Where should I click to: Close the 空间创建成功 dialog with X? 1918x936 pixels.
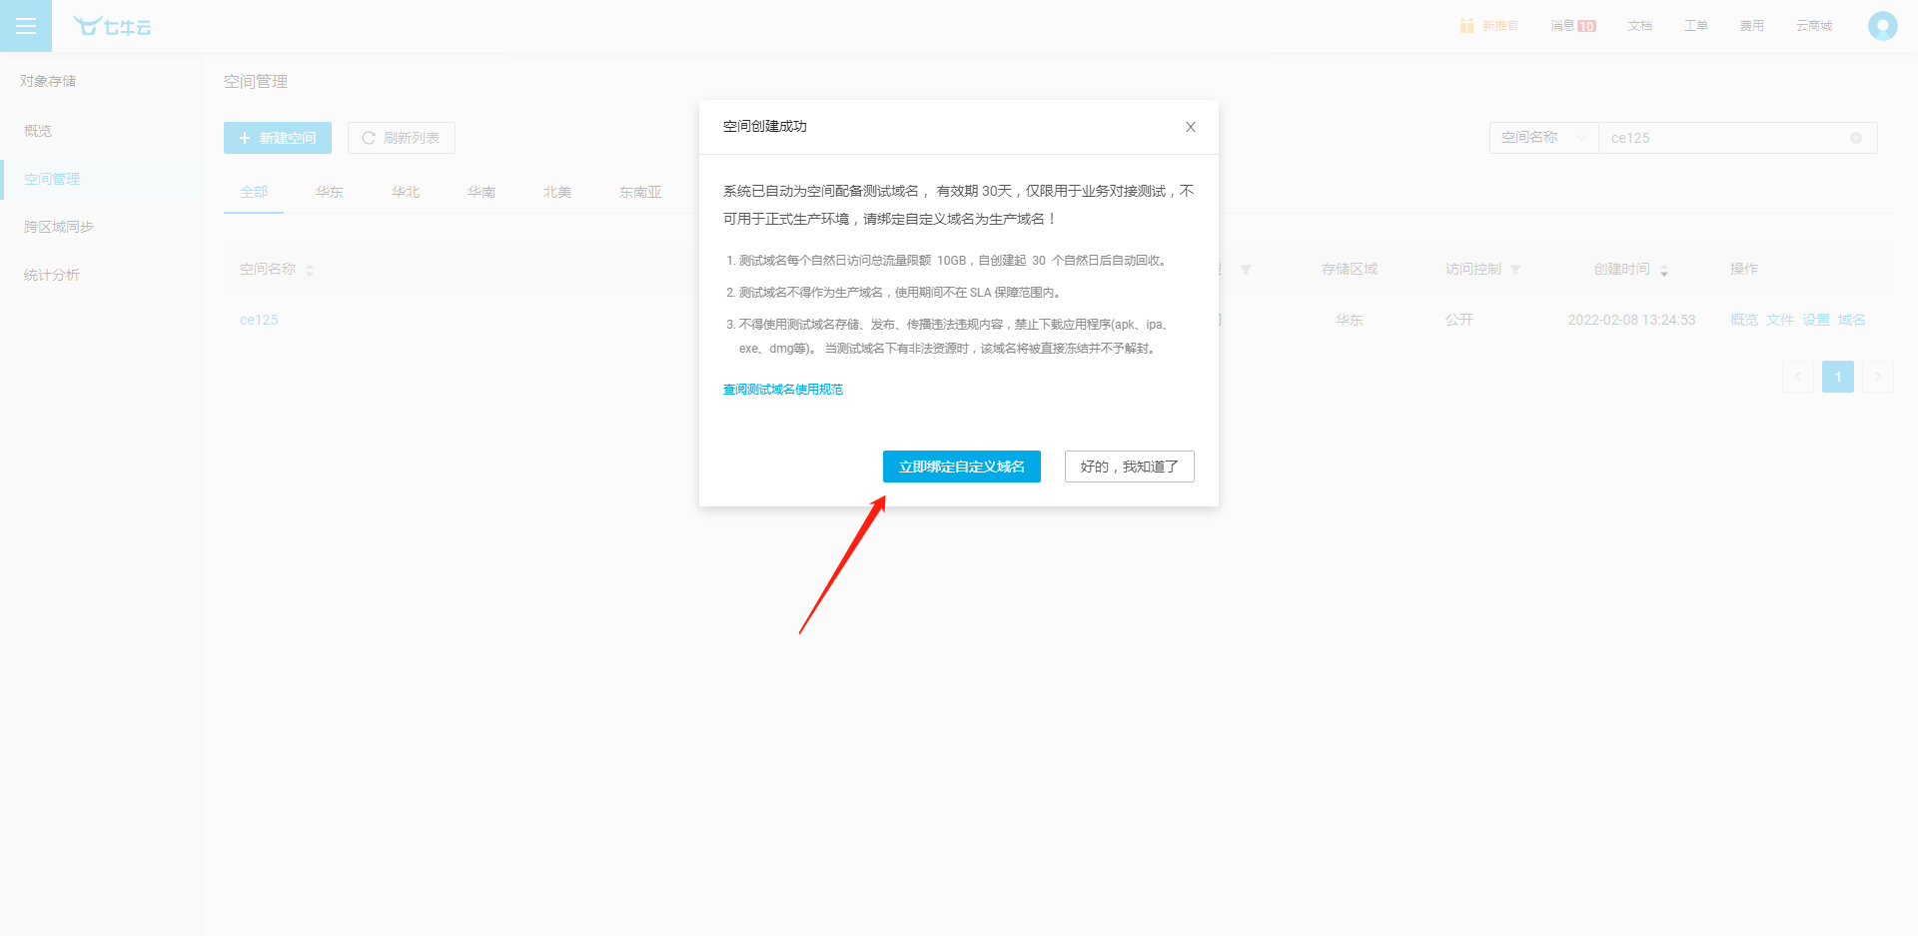click(1190, 127)
